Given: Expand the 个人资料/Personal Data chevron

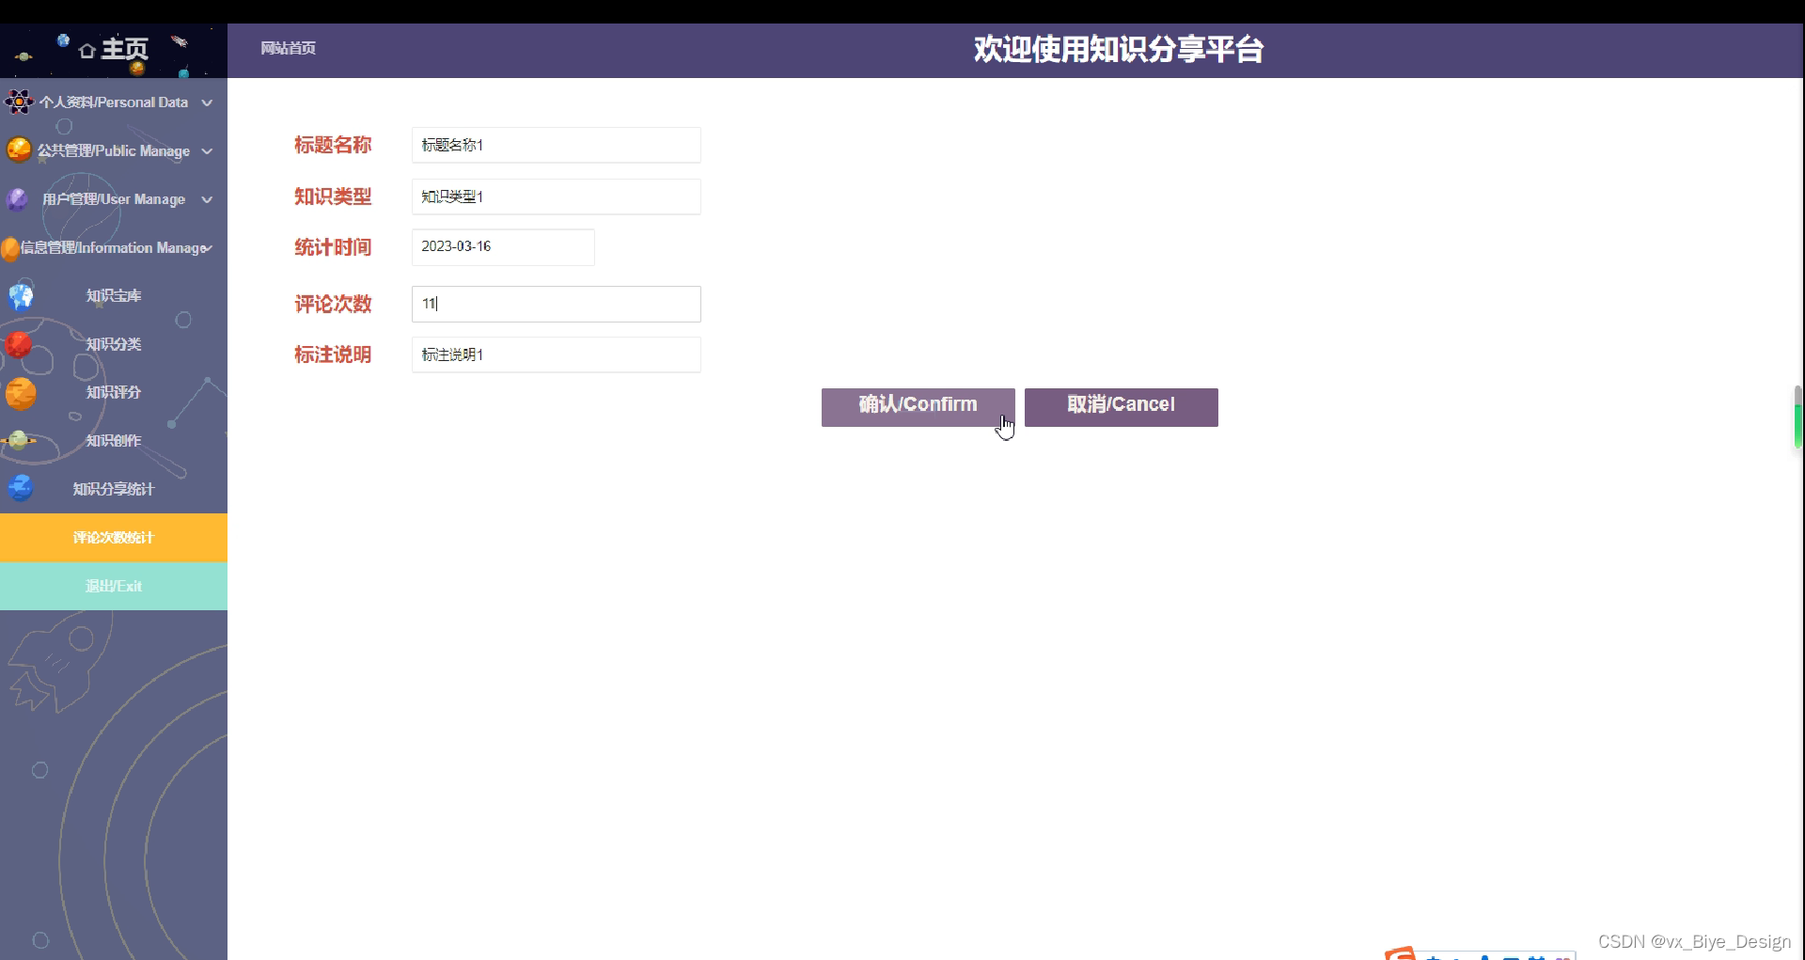Looking at the screenshot, I should 207,102.
